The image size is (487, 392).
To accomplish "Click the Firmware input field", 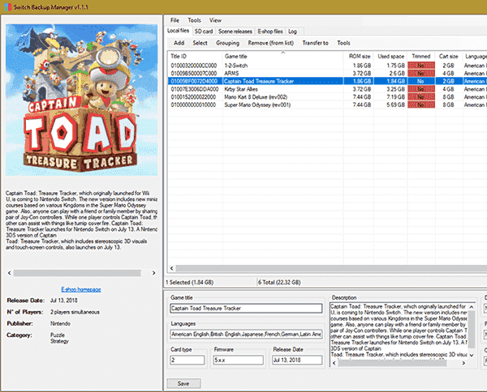I will (x=238, y=360).
